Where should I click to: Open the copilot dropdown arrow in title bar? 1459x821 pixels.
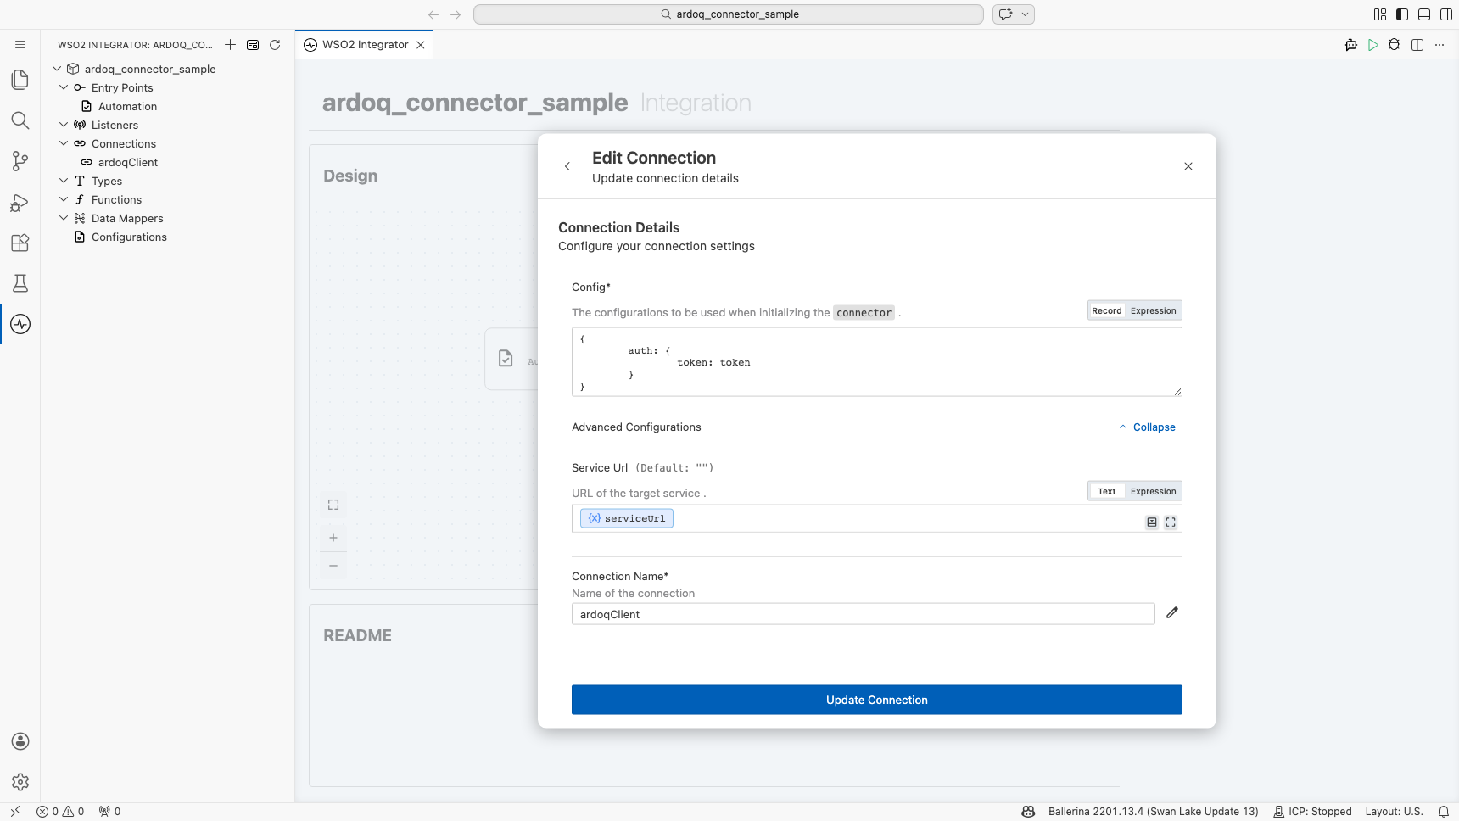point(1025,14)
